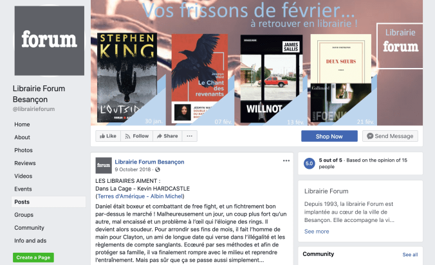Click the Send Message messenger button
The image size is (435, 265).
[x=390, y=136]
